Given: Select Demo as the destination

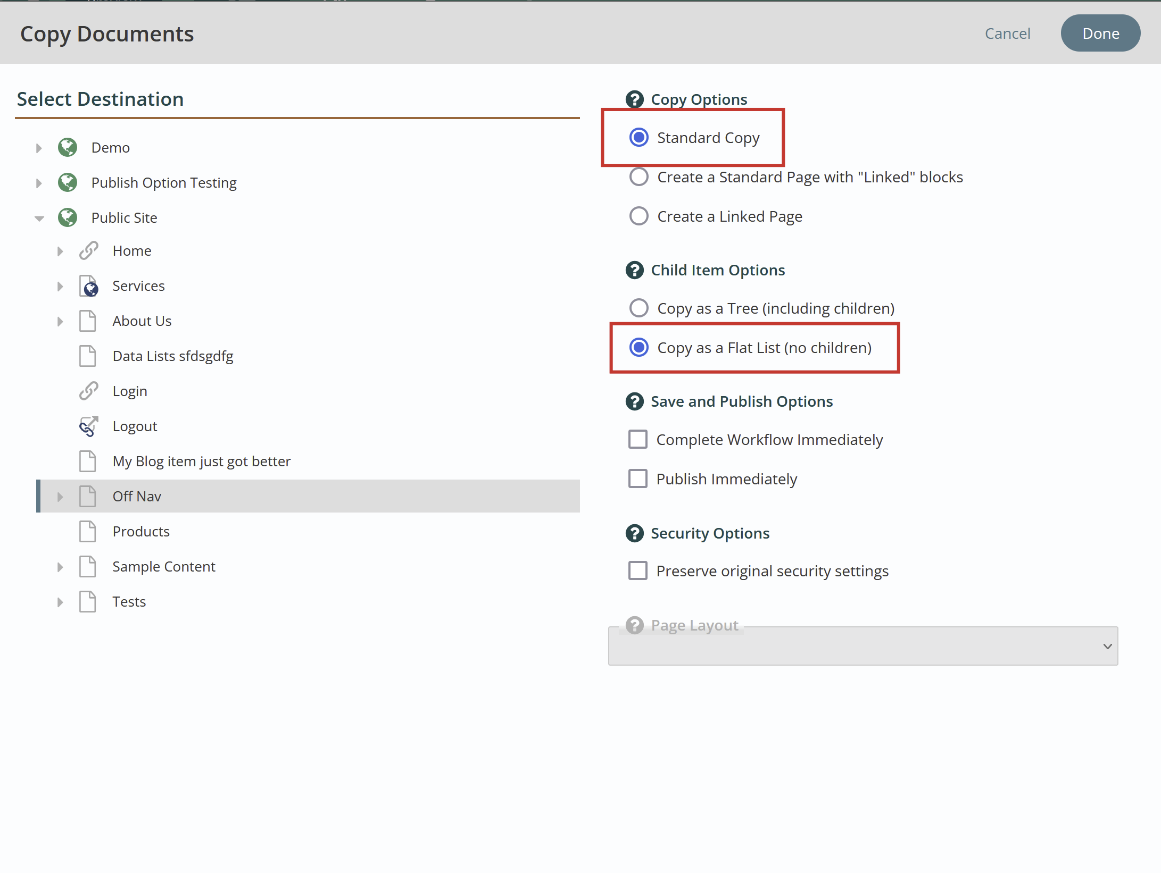Looking at the screenshot, I should click(x=111, y=147).
